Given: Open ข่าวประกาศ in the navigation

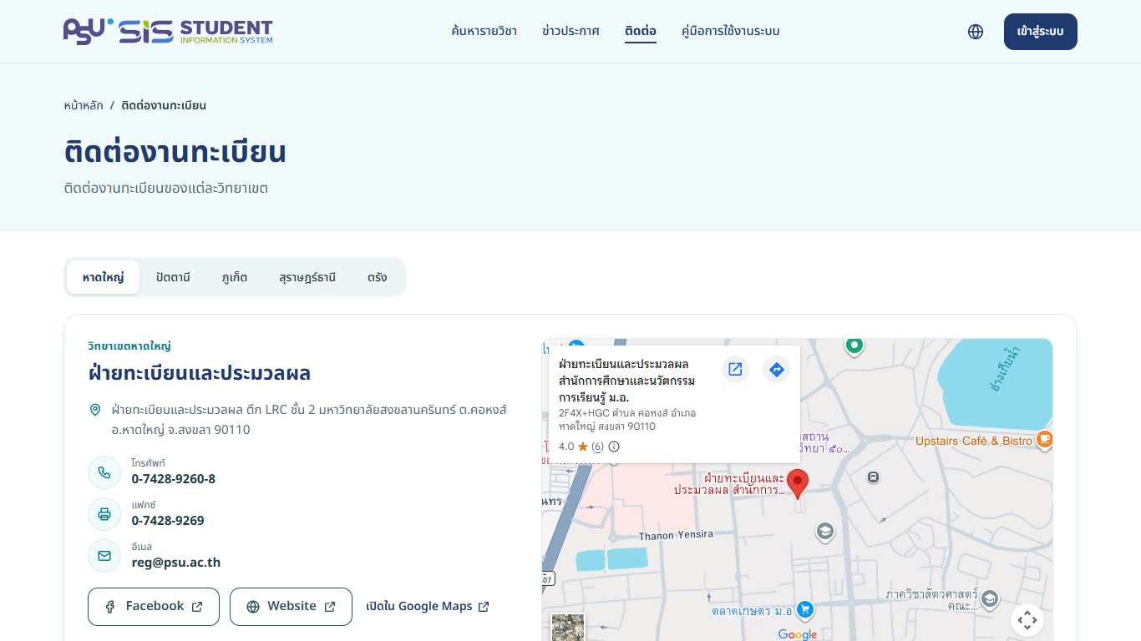Looking at the screenshot, I should pyautogui.click(x=570, y=31).
